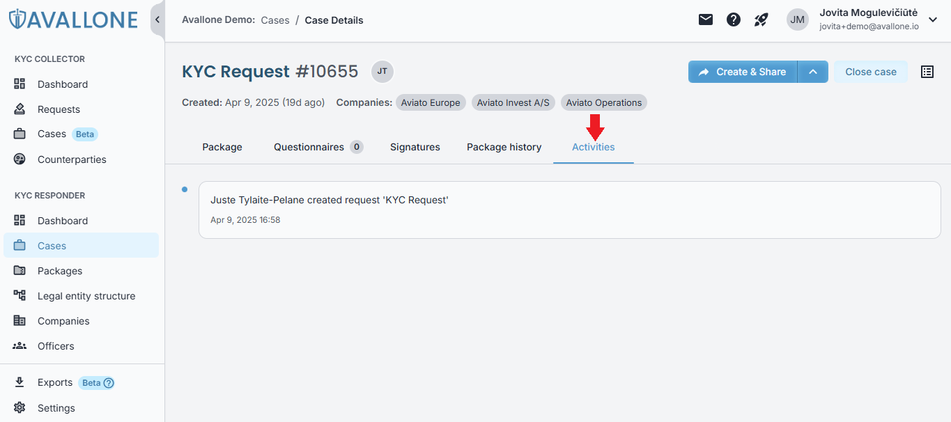This screenshot has height=422, width=951.
Task: Click the 'KYC Request #10655' title
Action: pyautogui.click(x=270, y=71)
